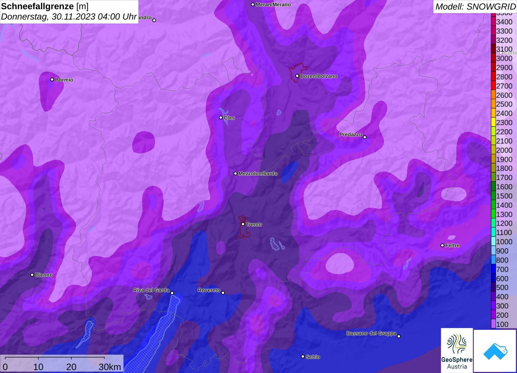Select the Mezzolombardo marker dot
Viewport: 517px width, 373px height.
(236, 173)
